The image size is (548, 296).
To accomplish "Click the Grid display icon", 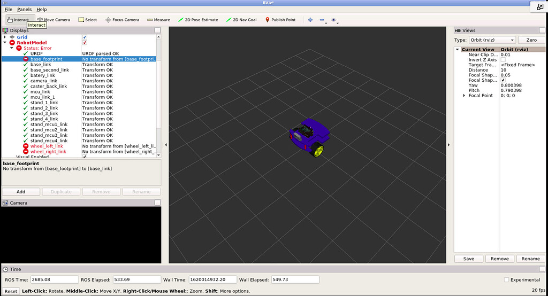I will [12, 37].
